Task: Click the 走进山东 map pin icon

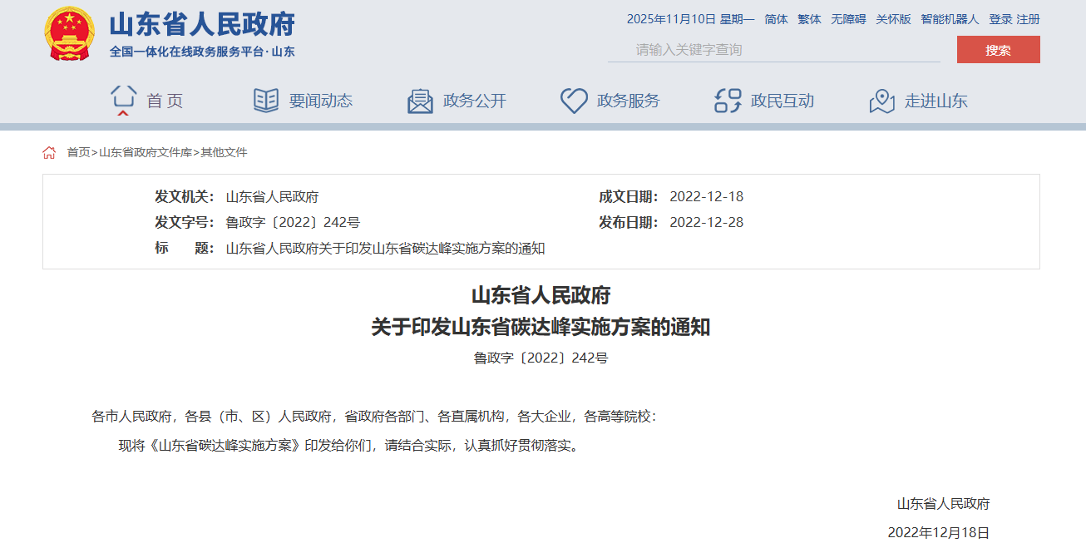Action: point(881,101)
